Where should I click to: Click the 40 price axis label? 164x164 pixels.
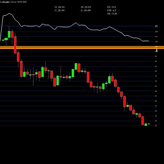click(156, 111)
